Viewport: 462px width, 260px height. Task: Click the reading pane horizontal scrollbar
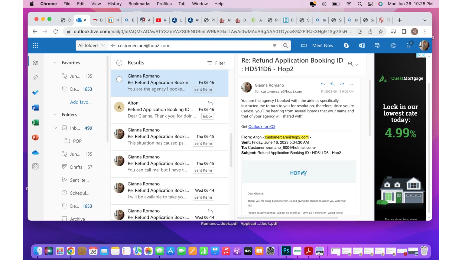(x=287, y=218)
